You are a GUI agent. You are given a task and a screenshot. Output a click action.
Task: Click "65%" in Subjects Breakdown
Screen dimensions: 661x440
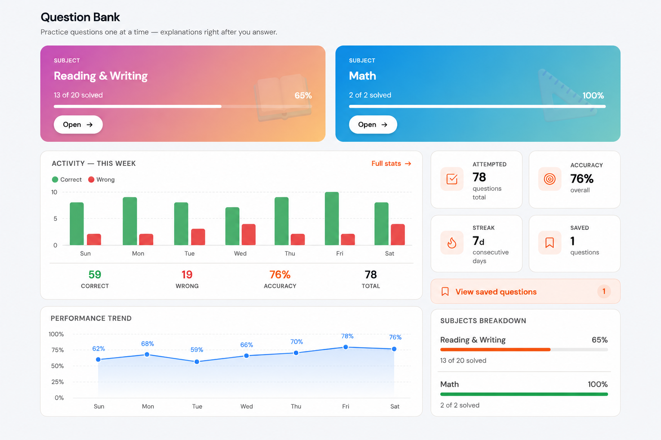pos(599,340)
